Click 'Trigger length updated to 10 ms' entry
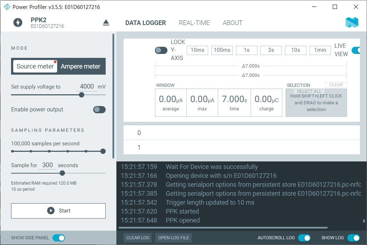Image resolution: width=367 pixels, height=245 pixels. point(210,202)
